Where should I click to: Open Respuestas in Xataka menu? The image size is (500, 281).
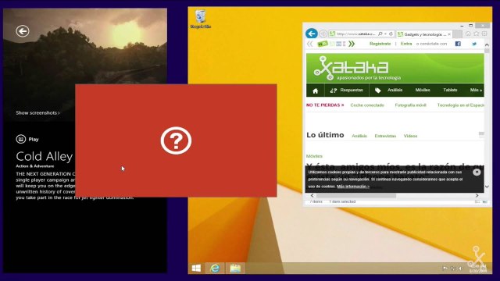347,91
